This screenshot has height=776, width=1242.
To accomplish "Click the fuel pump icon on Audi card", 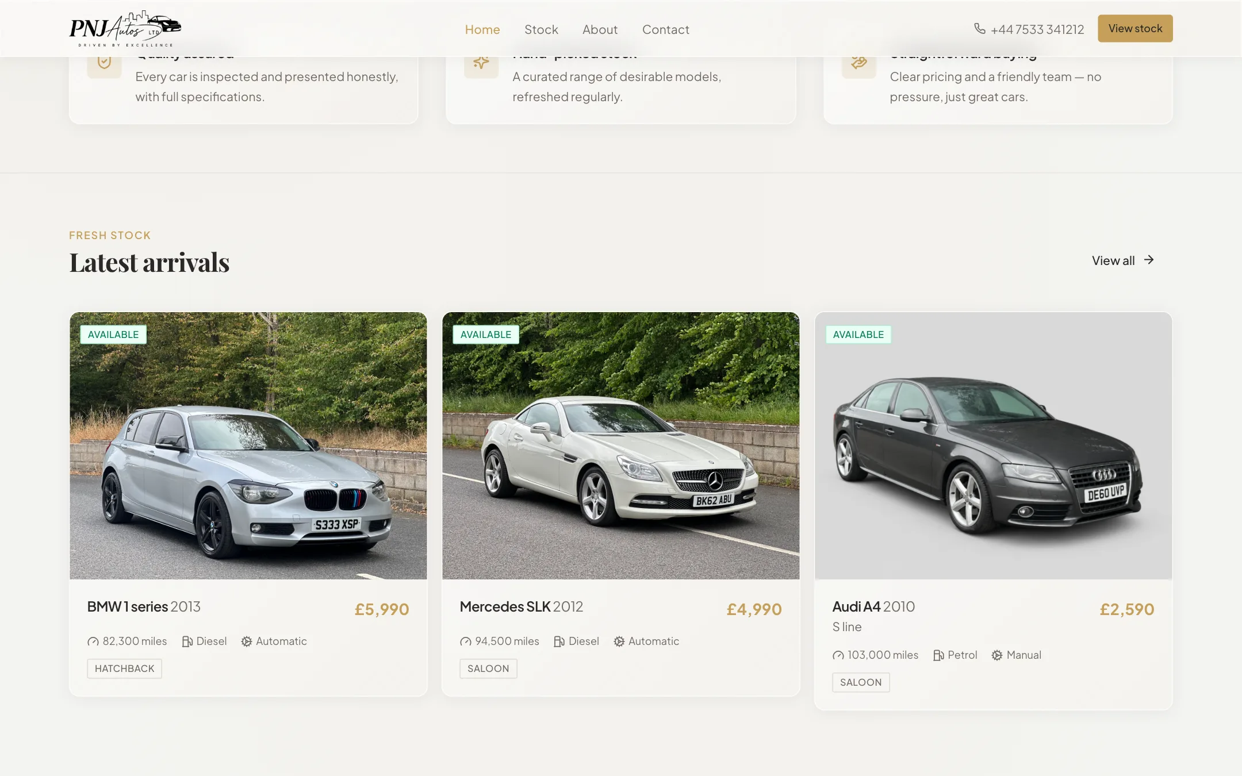I will [938, 655].
